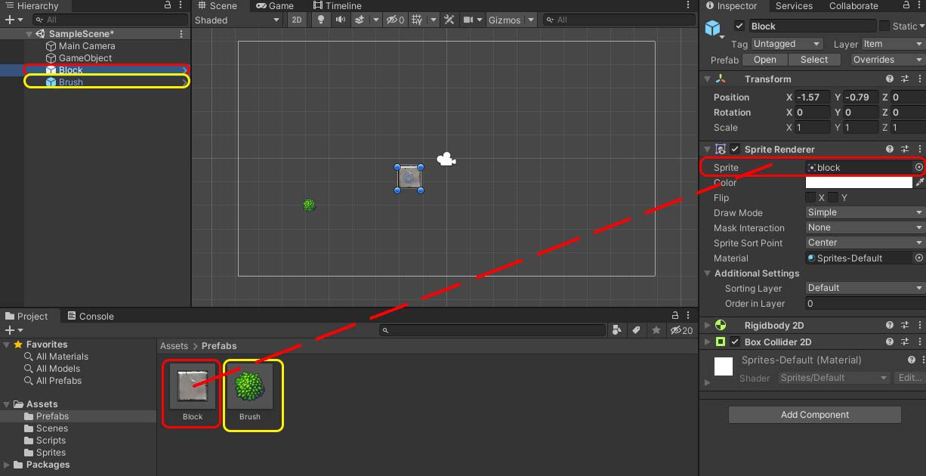Mute scene audio using the speaker icon

(x=341, y=20)
